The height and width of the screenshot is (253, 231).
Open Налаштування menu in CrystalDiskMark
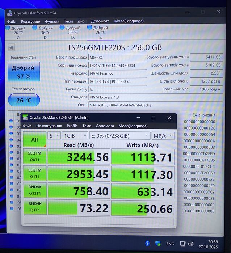(x=49, y=126)
